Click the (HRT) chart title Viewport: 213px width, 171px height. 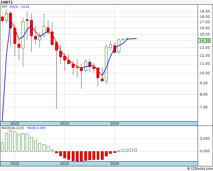tap(7, 2)
